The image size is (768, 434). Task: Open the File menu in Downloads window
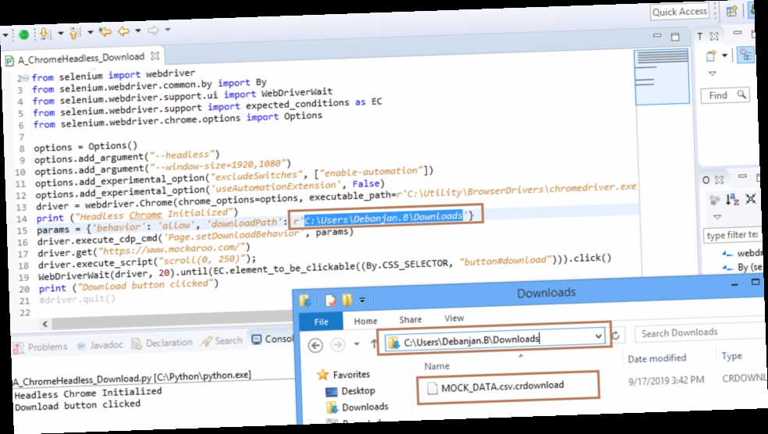[x=321, y=322]
